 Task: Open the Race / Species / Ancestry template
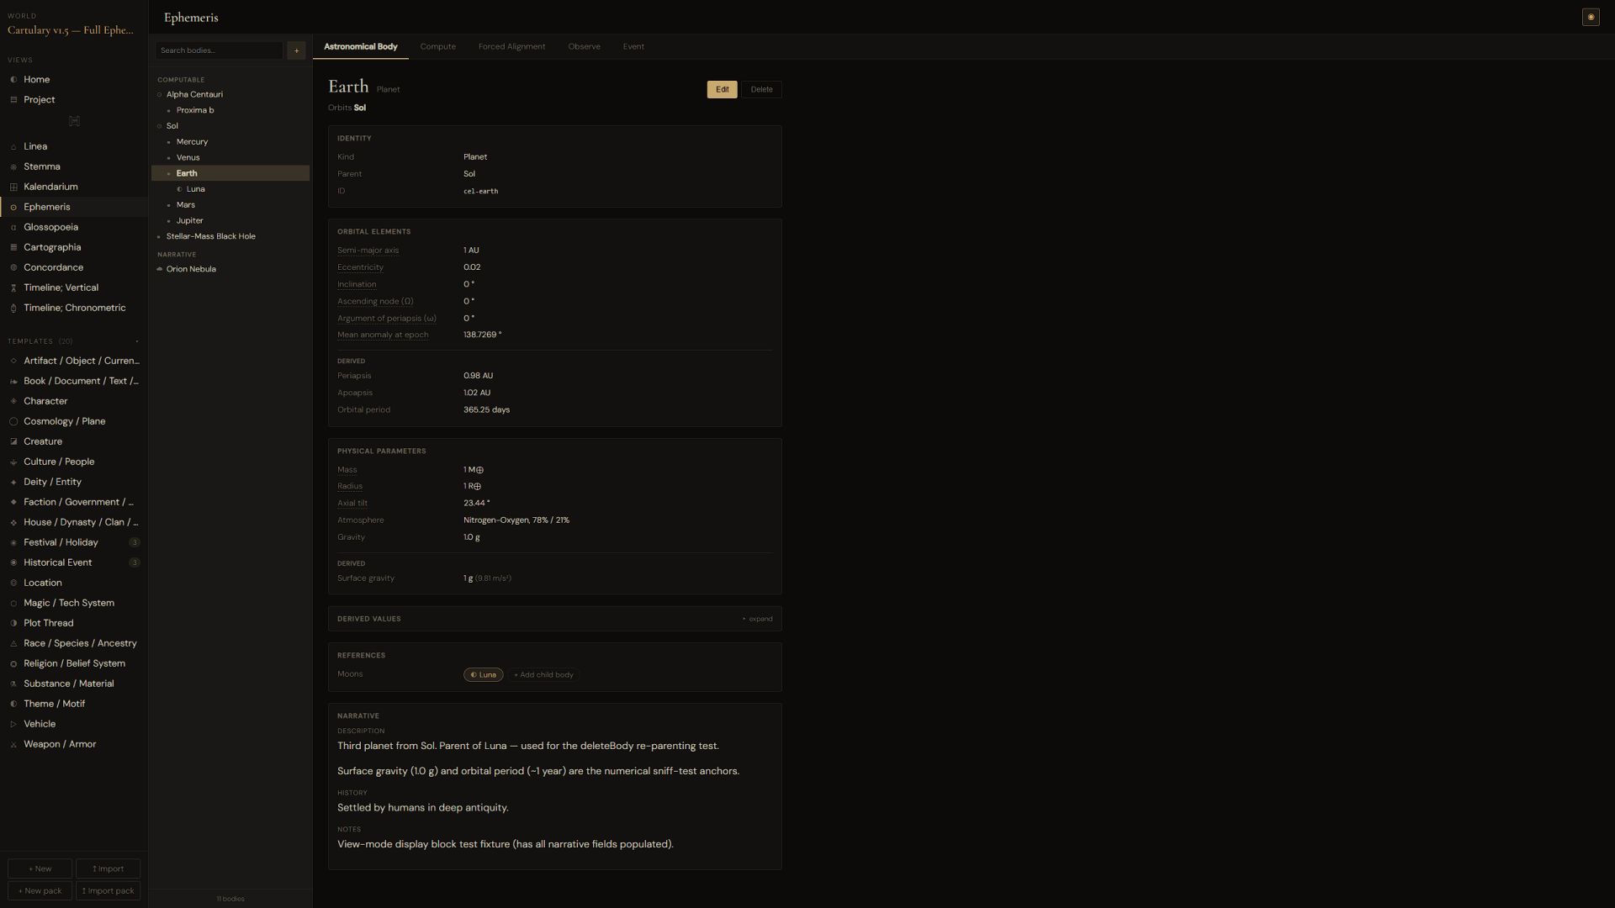(x=74, y=644)
